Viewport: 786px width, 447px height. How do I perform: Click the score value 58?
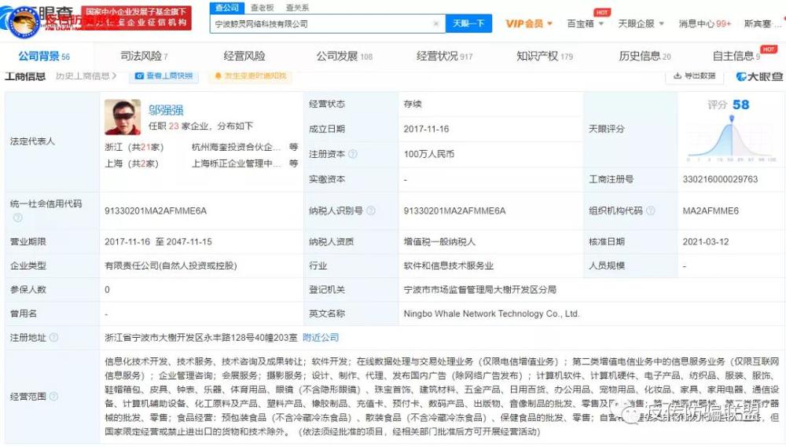741,104
